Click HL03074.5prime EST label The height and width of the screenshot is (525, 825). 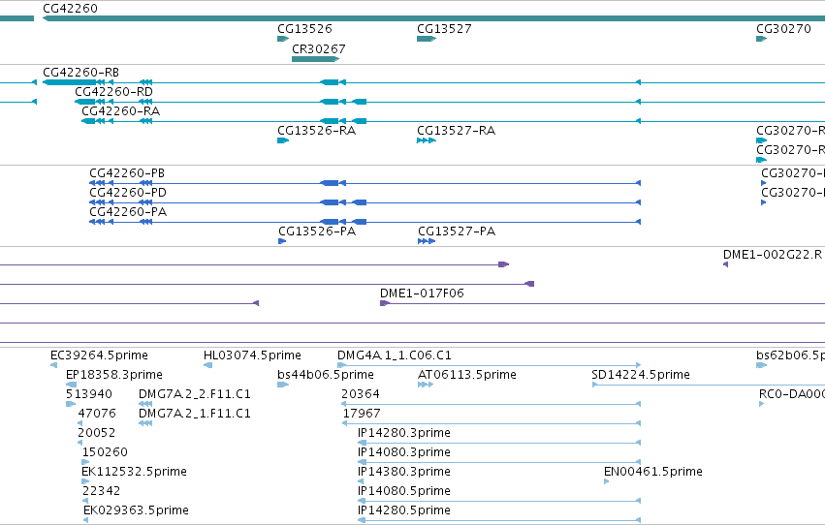tap(252, 355)
